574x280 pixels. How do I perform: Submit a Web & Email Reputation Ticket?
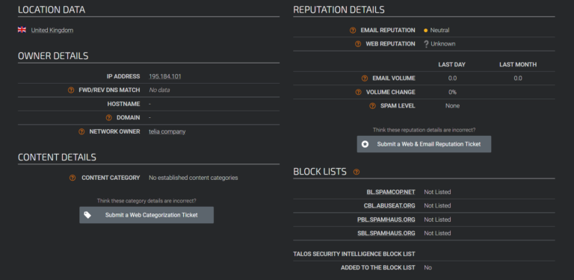pos(424,144)
